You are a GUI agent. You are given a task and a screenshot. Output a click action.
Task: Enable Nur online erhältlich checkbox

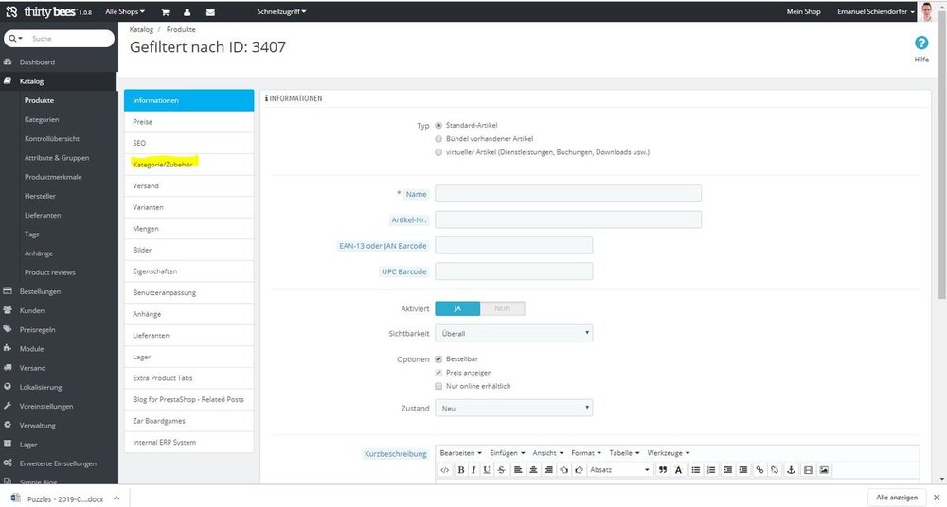[438, 386]
